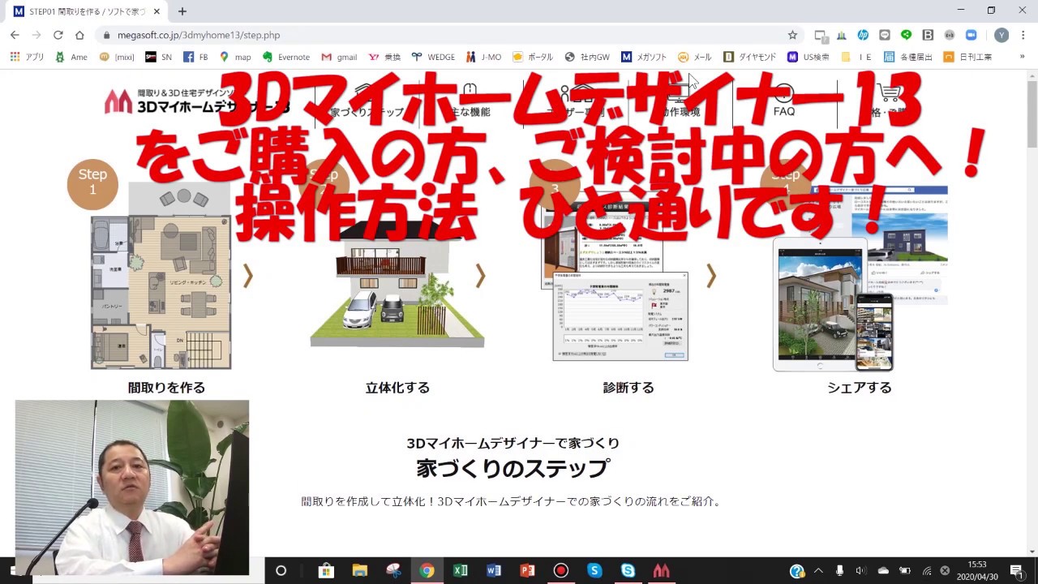Screen dimensions: 1038x584
Task: Open the FAQ navigation item
Action: click(784, 102)
